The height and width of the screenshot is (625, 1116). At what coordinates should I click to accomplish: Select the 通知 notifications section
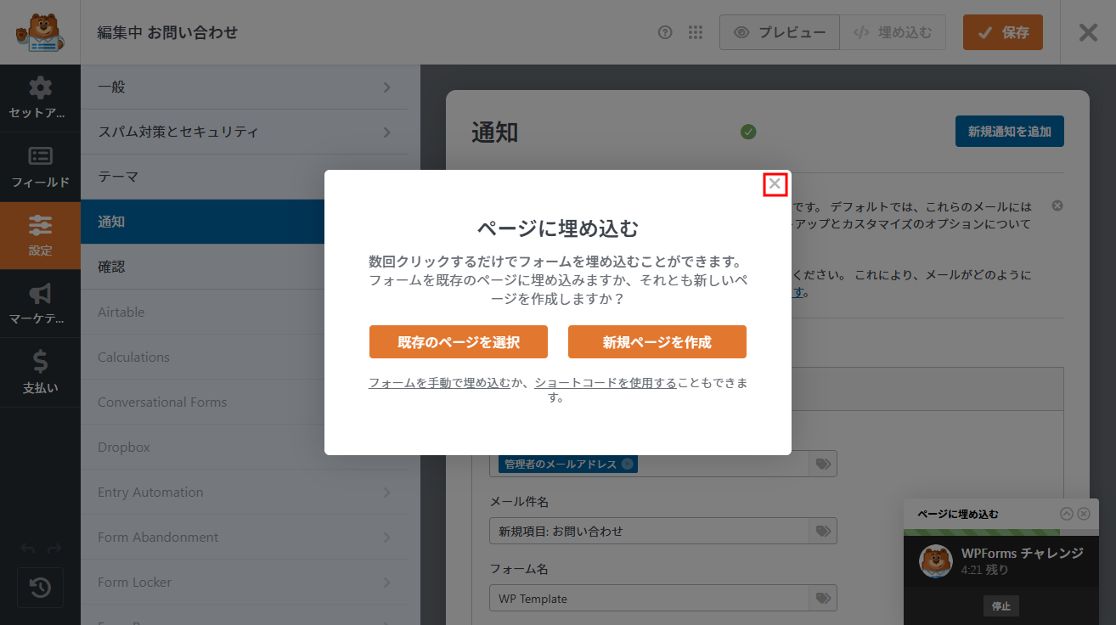pos(202,222)
